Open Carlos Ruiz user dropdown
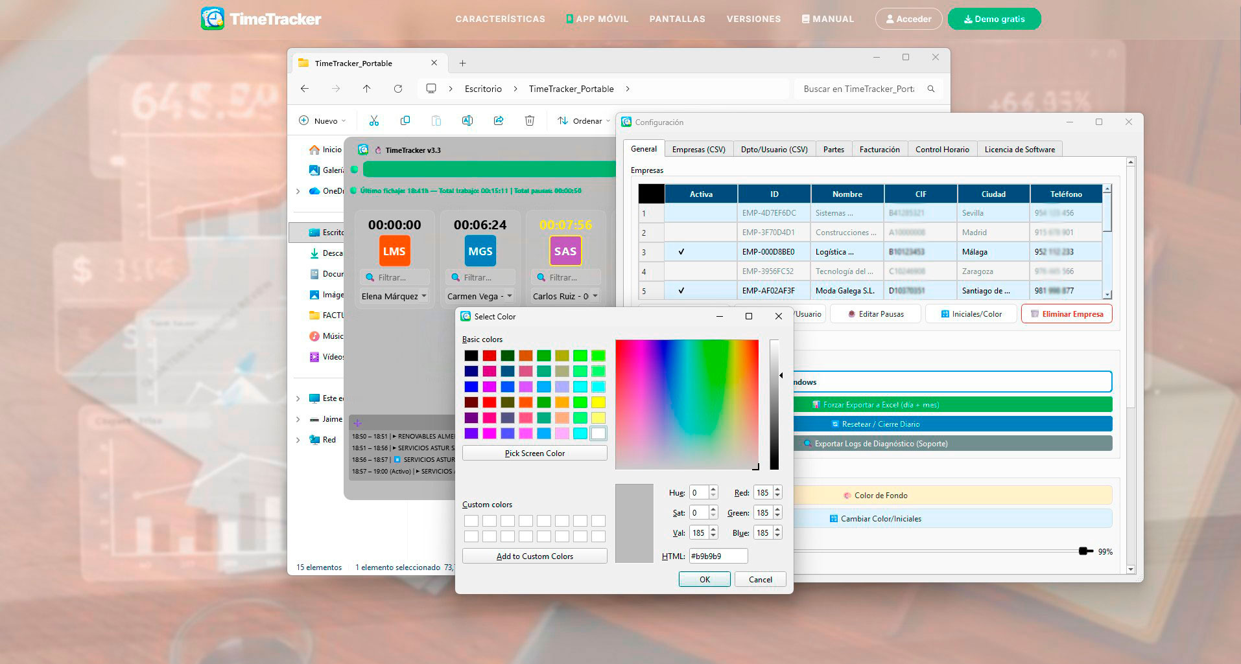The height and width of the screenshot is (664, 1241). pos(565,296)
